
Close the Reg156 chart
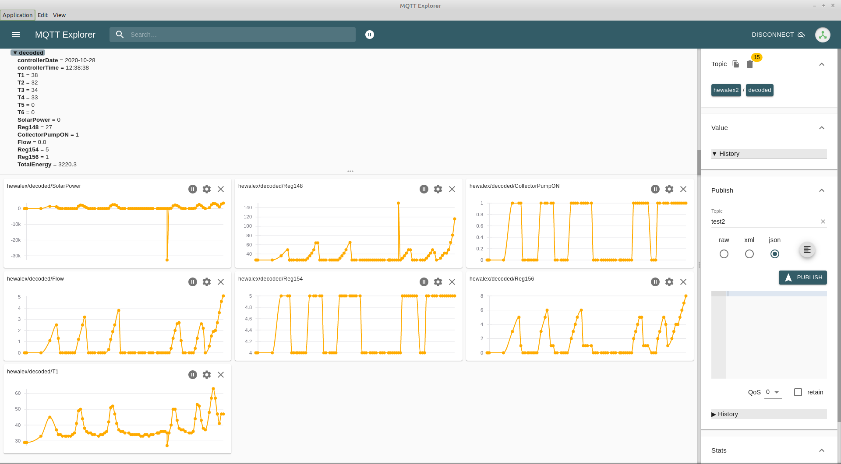[683, 282]
